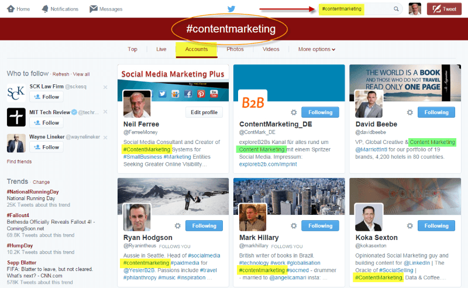This screenshot has height=288, width=468.
Task: Expand the More options dropdown
Action: pyautogui.click(x=316, y=49)
